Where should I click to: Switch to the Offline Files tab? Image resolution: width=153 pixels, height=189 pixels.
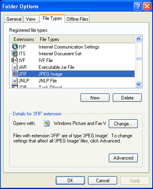[77, 19]
